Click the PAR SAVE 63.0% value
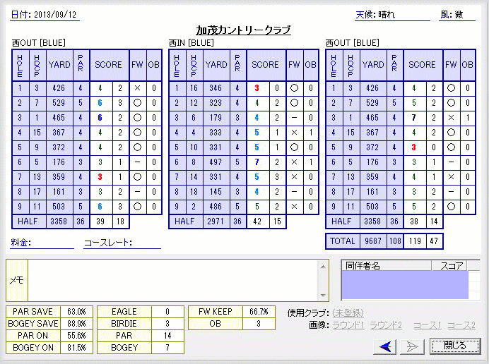This screenshot has height=364, width=489. coord(76,312)
